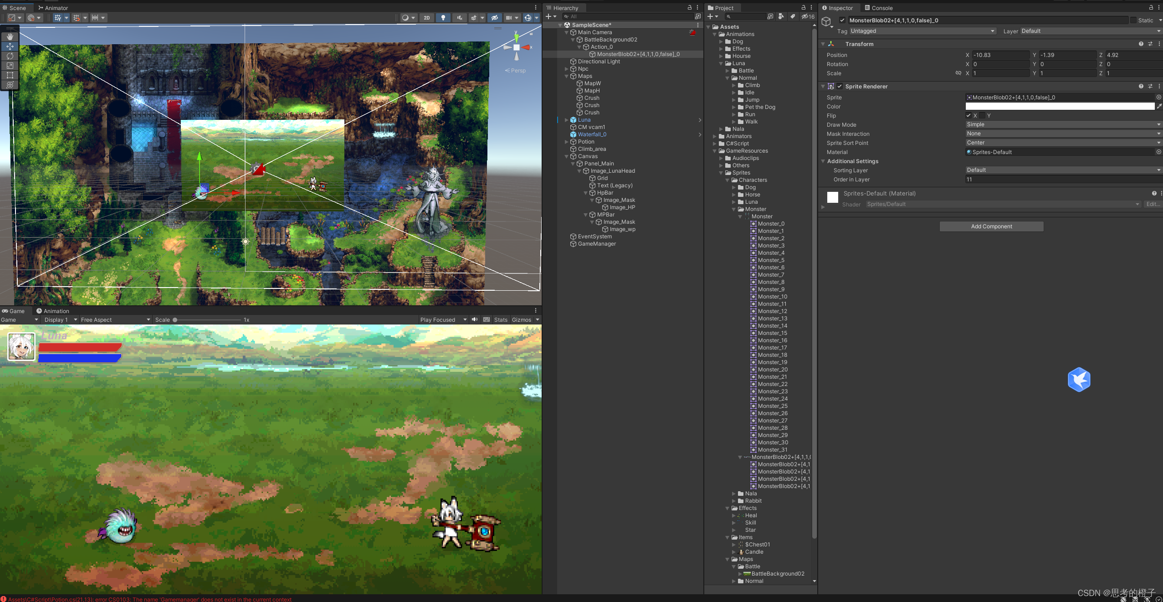Enable the Static checkbox in Inspector
Viewport: 1163px width, 602px height.
click(x=1133, y=20)
